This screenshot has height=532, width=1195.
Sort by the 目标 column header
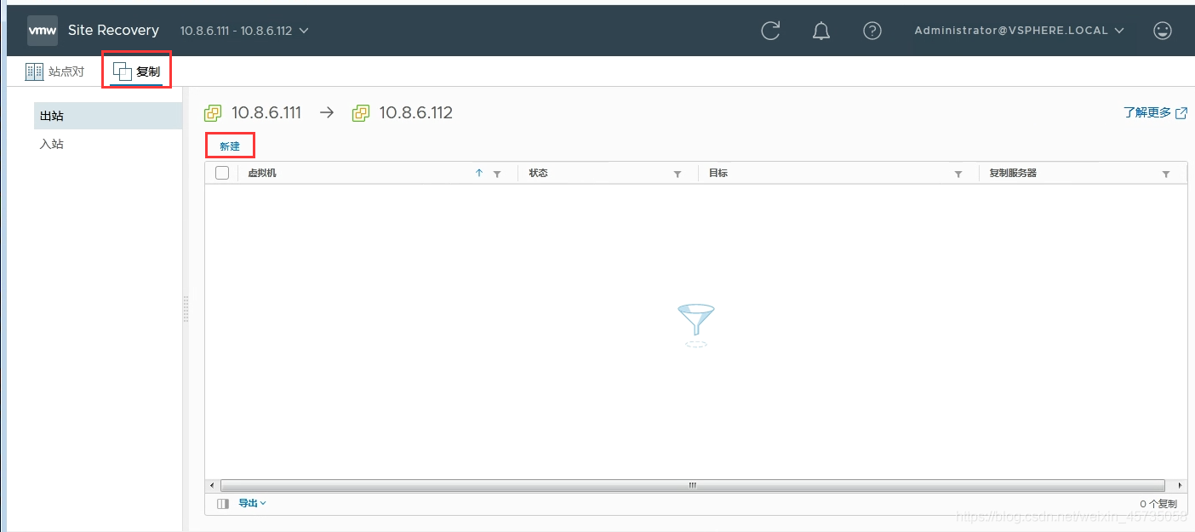tap(718, 173)
